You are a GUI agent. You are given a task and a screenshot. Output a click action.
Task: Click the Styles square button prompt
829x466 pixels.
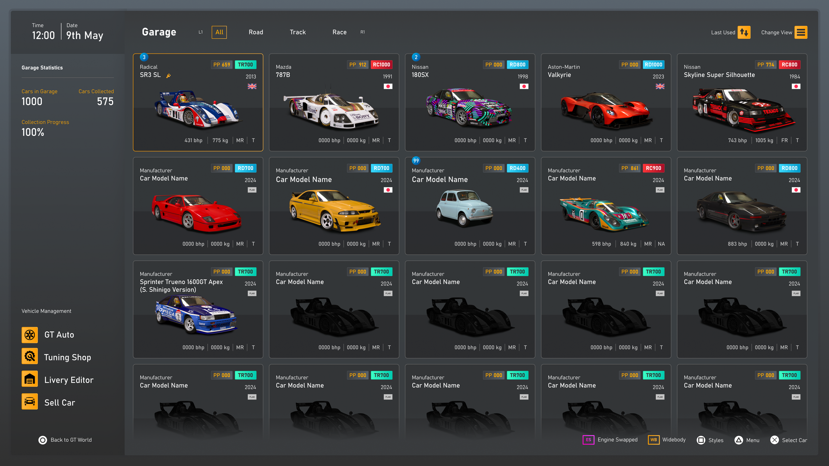coord(701,440)
